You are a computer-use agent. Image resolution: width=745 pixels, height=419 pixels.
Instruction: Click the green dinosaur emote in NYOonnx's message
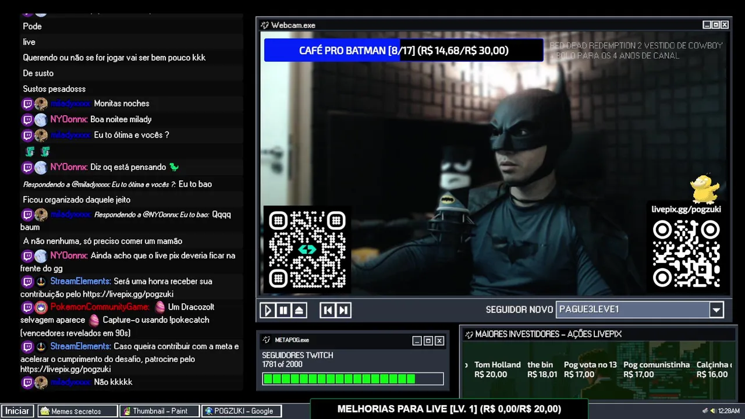(x=174, y=167)
